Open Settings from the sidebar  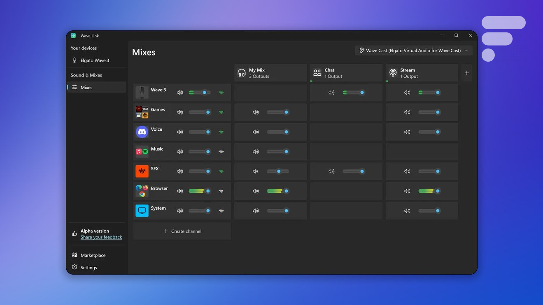point(89,268)
